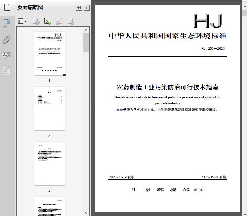Image resolution: width=247 pixels, height=216 pixels.
Task: Open the page thumbnails panel icon
Action: click(7, 8)
